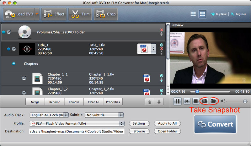Uncheck the Title_1 checkbox
The image size is (251, 146).
tap(14, 49)
